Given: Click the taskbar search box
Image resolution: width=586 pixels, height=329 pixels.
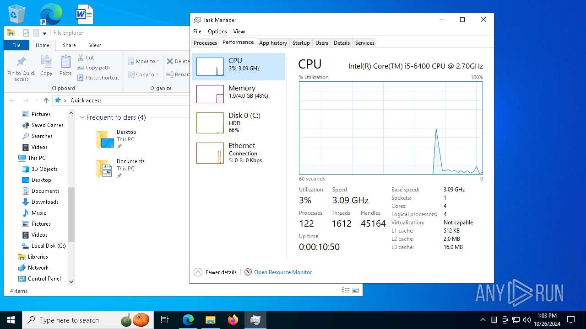Looking at the screenshot, I should coord(88,320).
